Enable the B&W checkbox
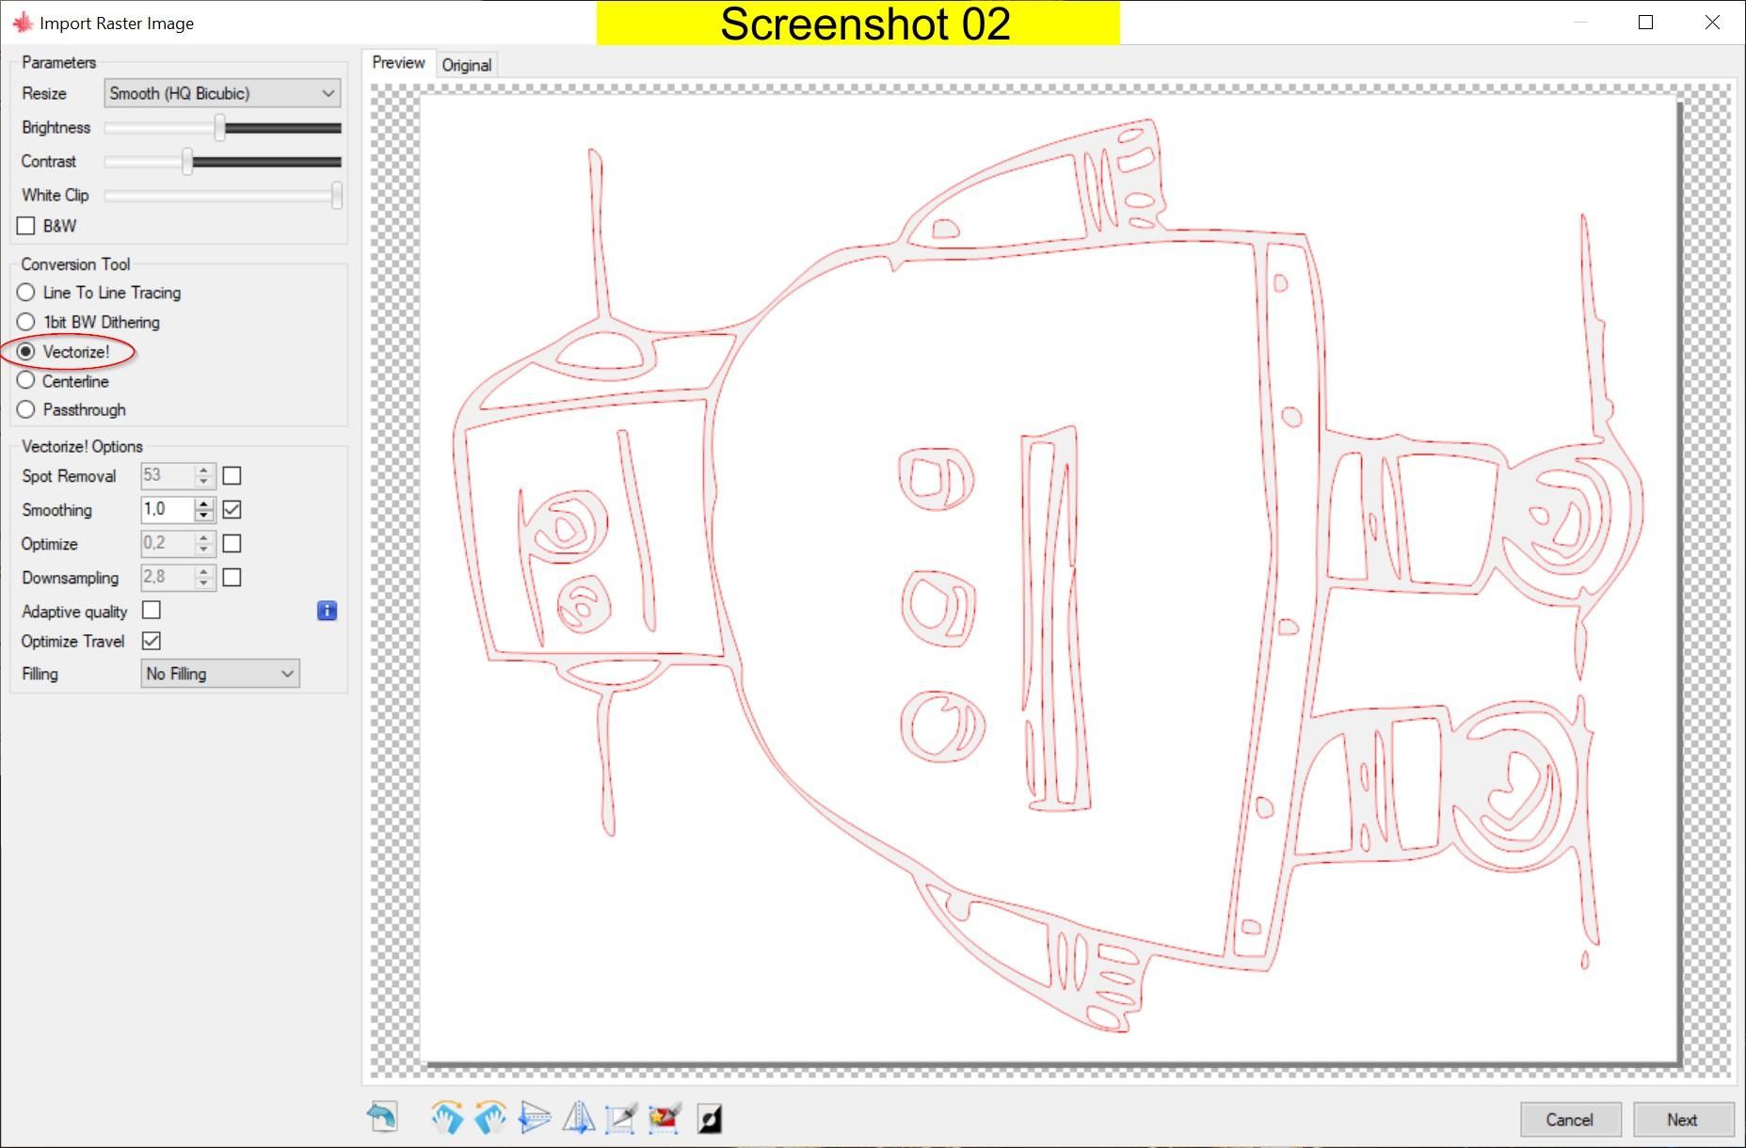This screenshot has height=1148, width=1746. (x=25, y=225)
